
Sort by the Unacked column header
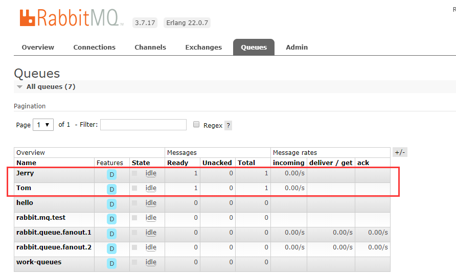click(x=217, y=163)
